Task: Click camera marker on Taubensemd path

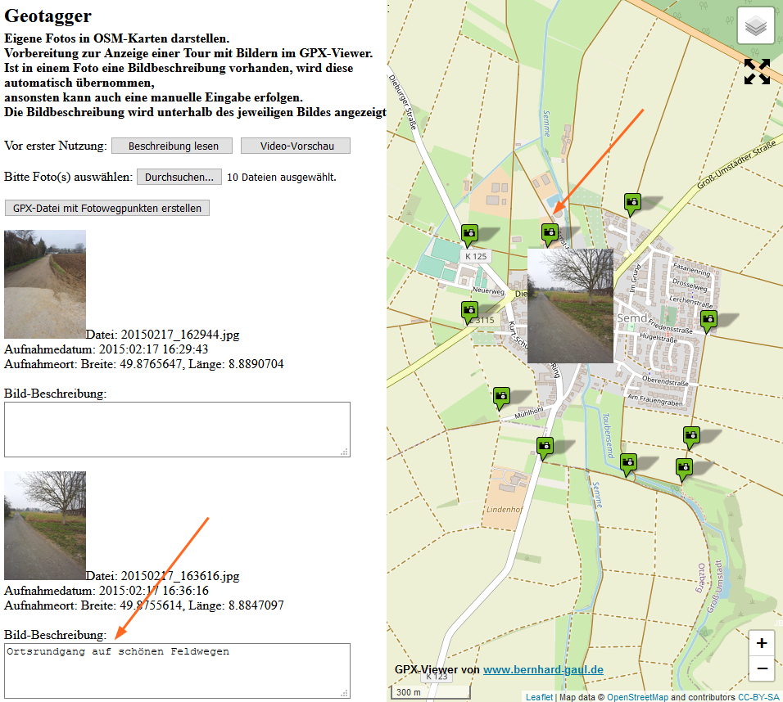Action: (628, 464)
